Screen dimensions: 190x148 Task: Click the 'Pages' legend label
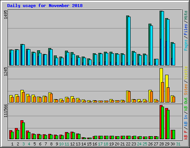click(186, 45)
